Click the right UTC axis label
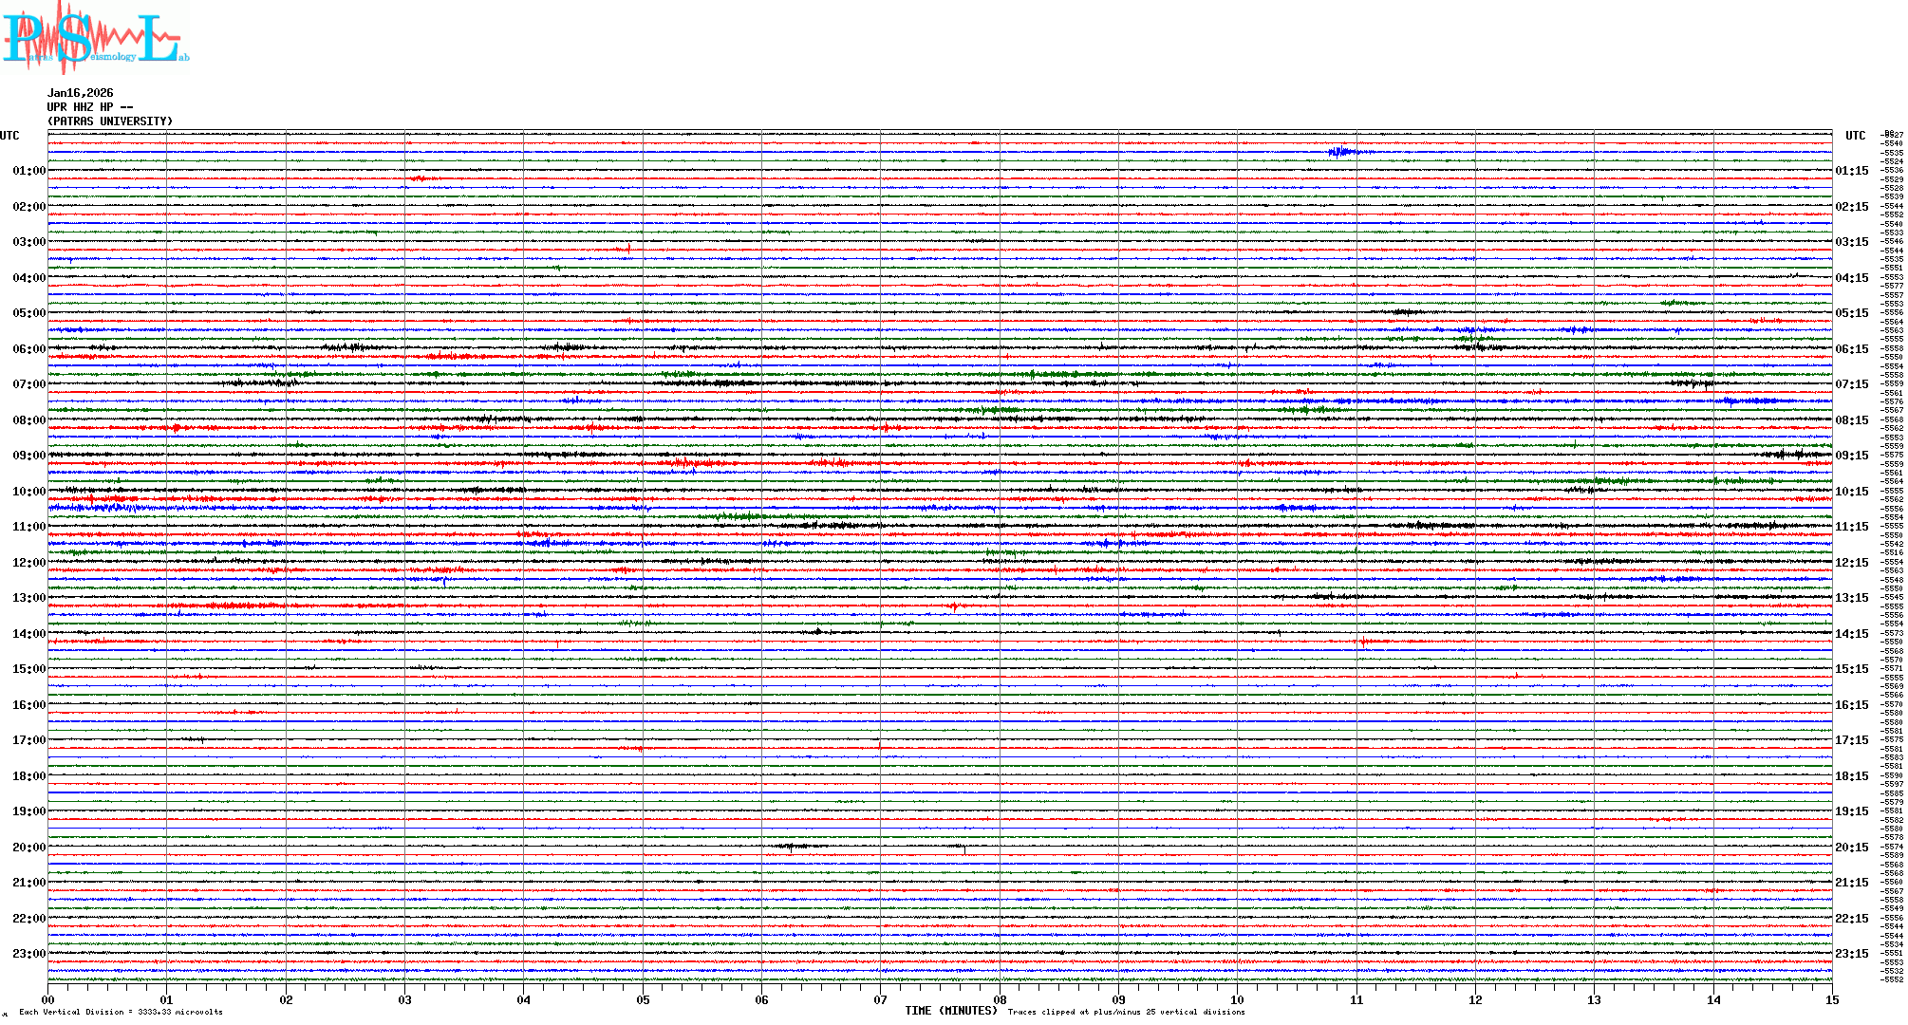Image resolution: width=1908 pixels, height=1025 pixels. (x=1855, y=136)
